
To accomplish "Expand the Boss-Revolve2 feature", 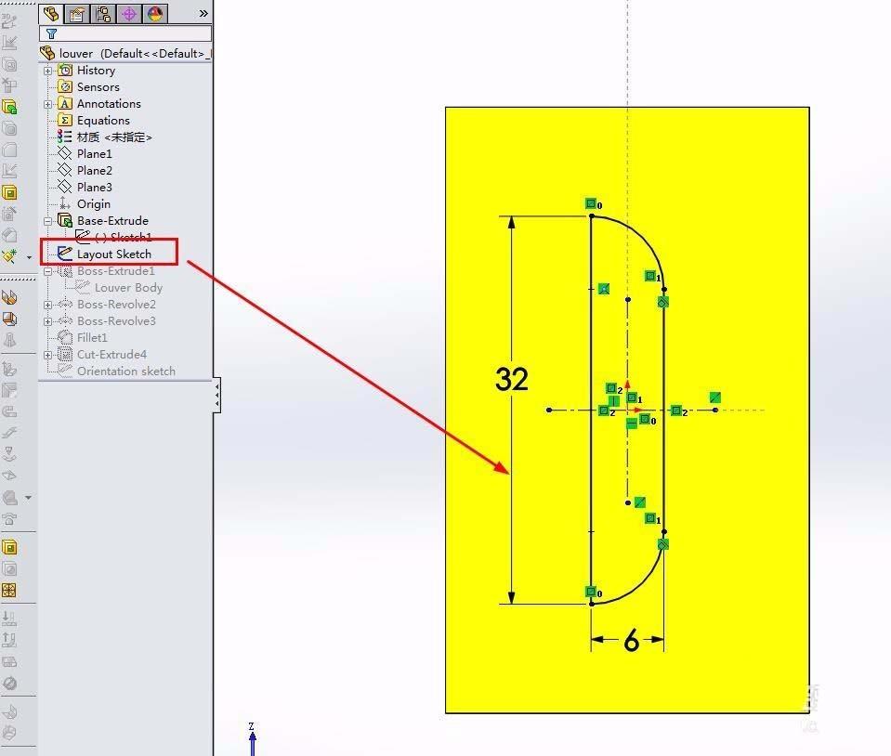I will pyautogui.click(x=47, y=304).
